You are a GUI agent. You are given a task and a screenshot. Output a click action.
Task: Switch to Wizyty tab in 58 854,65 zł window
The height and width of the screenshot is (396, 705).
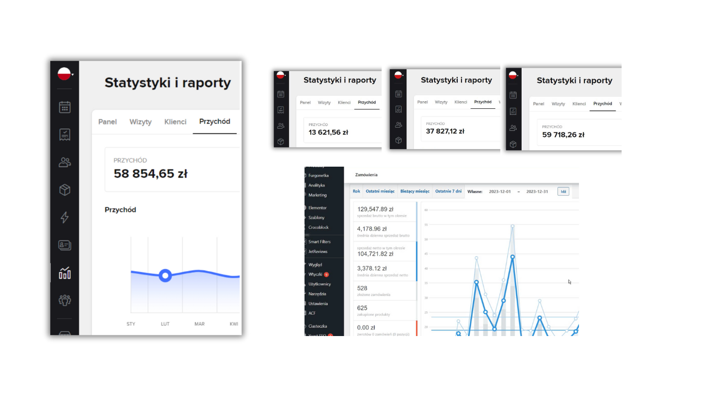point(140,122)
